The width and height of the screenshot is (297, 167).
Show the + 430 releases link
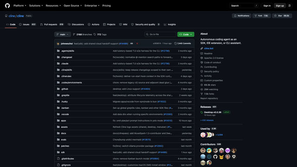tap(207, 120)
